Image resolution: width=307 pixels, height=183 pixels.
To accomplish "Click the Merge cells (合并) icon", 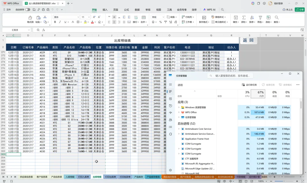I will 144,18.
